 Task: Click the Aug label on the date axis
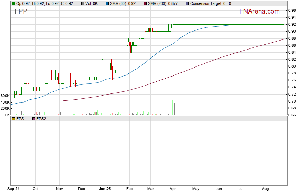tap(266, 189)
